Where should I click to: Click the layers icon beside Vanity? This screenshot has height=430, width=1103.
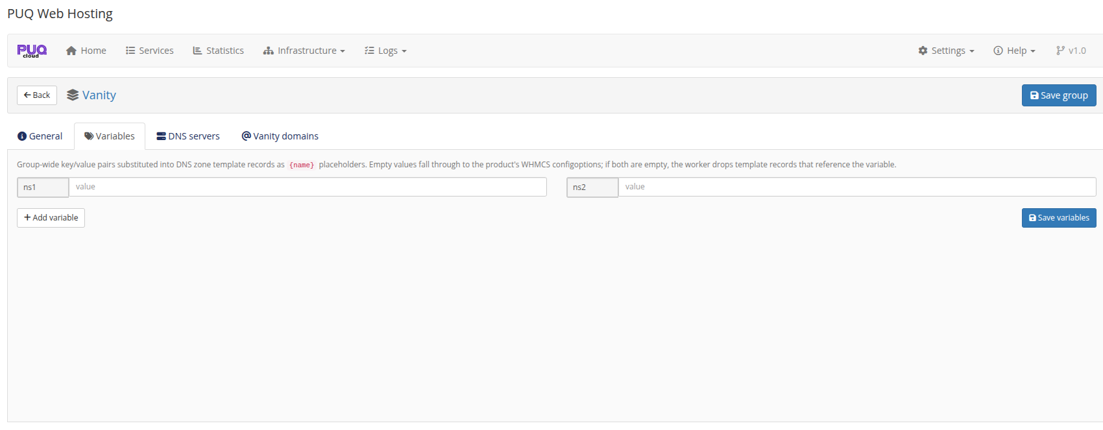coord(73,95)
